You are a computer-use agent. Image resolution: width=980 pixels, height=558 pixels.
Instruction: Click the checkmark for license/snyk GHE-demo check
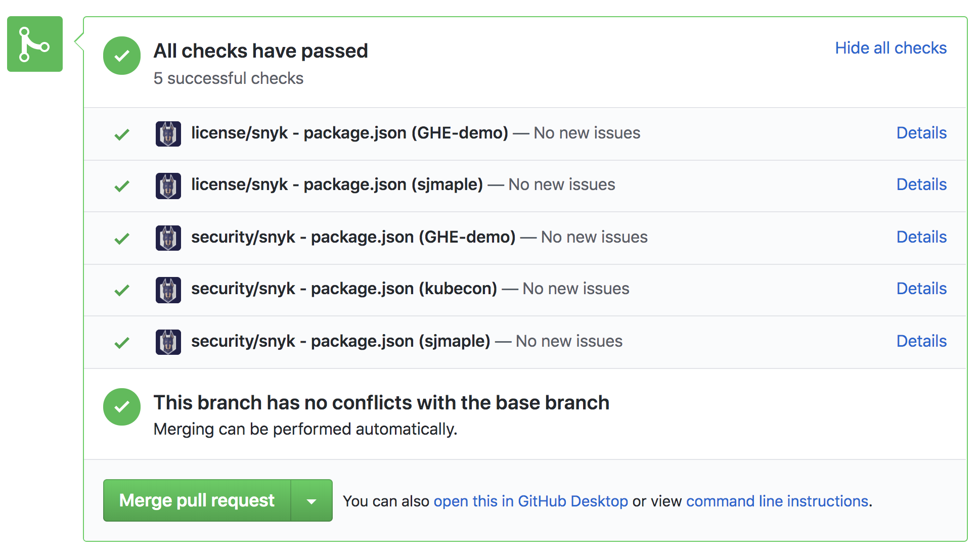point(122,134)
